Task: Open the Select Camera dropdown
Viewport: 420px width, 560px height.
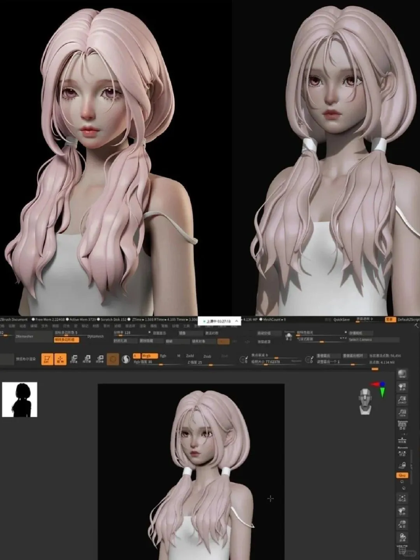Action: coord(373,340)
